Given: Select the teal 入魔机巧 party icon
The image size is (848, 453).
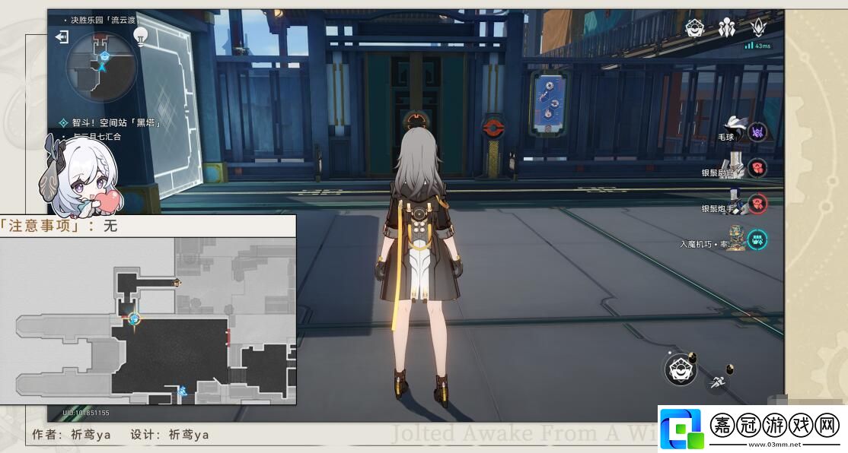Looking at the screenshot, I should 757,239.
